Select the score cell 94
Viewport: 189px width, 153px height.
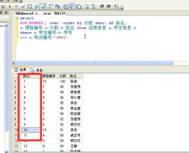click(63, 114)
